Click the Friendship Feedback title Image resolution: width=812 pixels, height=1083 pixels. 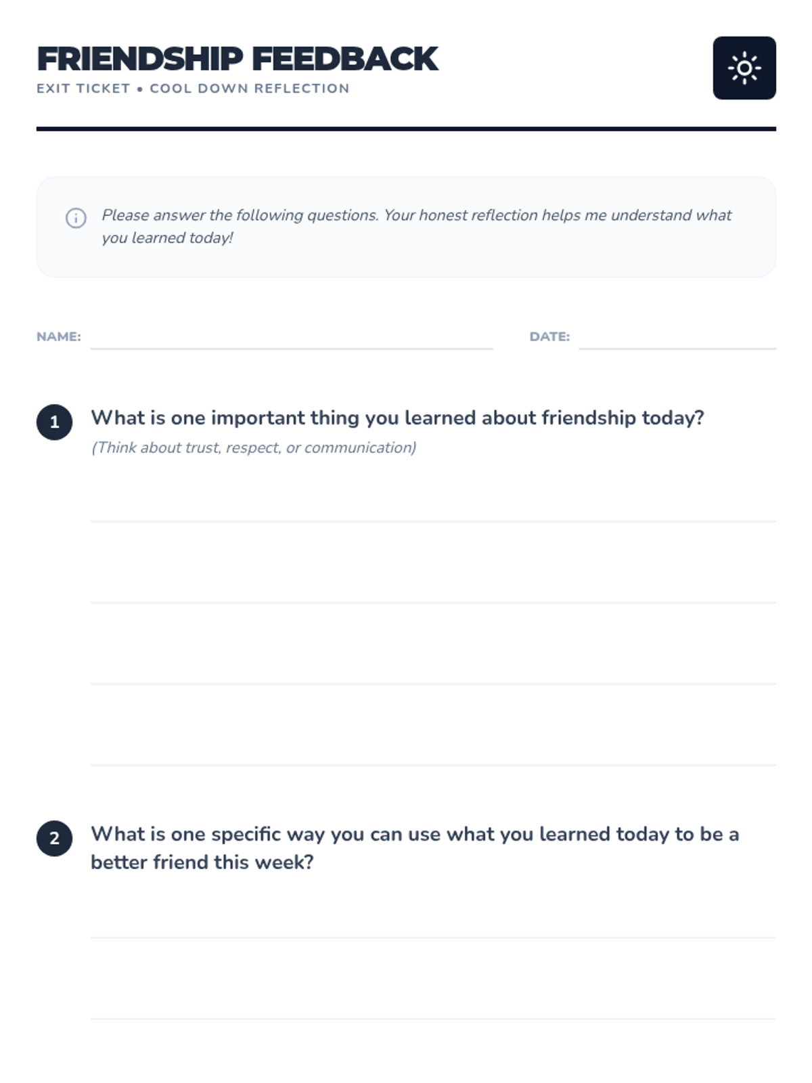[x=238, y=59]
